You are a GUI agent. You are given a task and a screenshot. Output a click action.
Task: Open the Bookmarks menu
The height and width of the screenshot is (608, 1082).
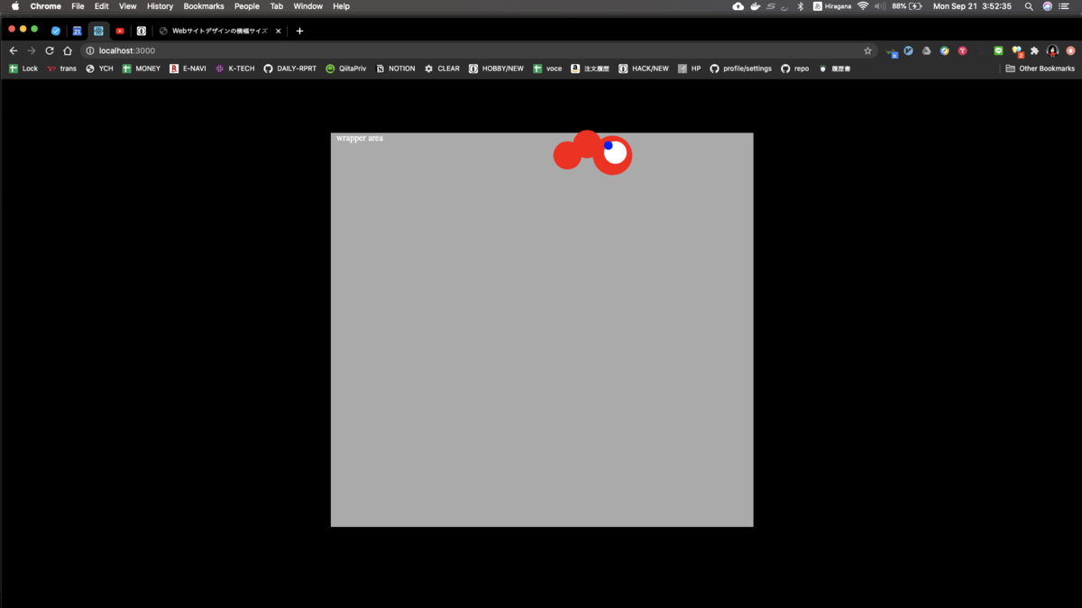click(x=204, y=6)
